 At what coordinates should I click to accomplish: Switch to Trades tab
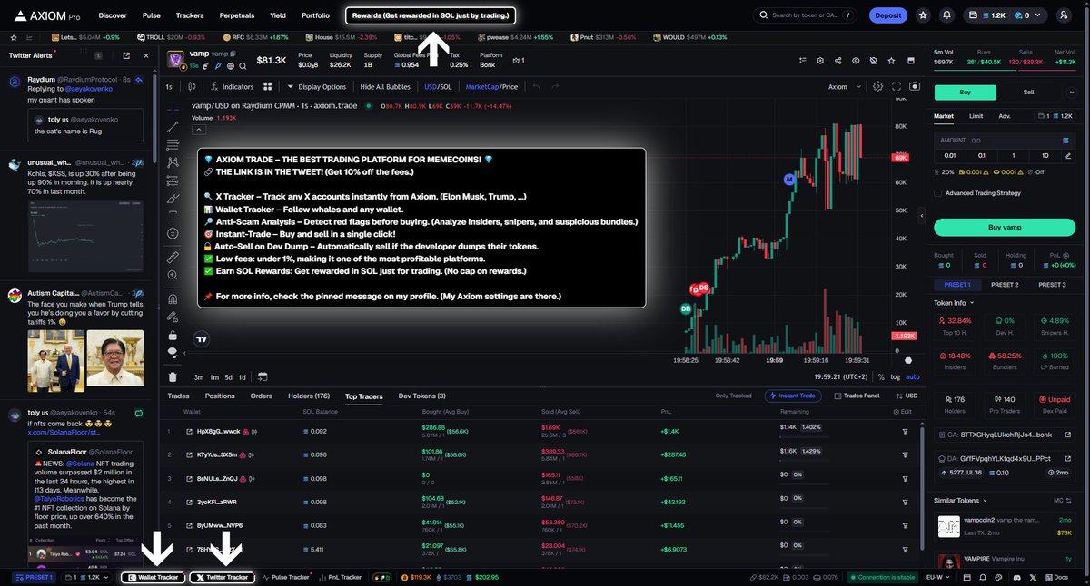178,396
